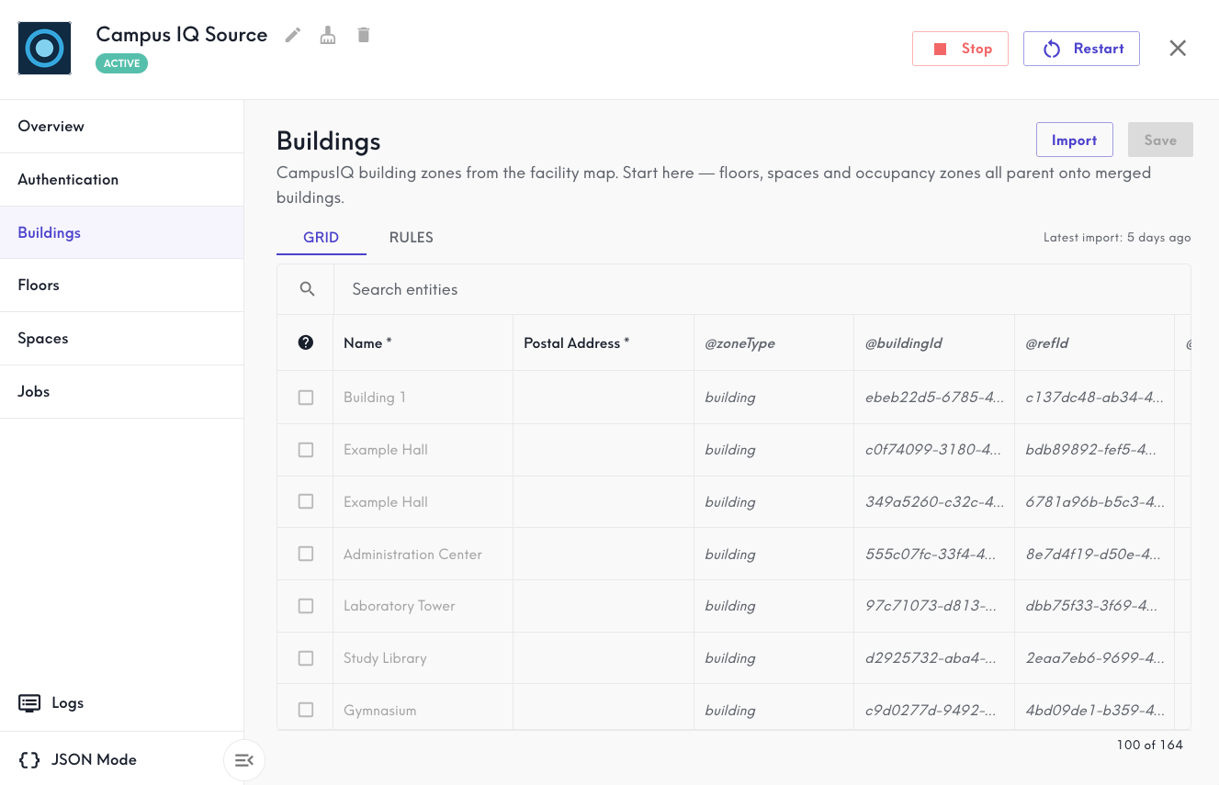Click buildingId 555c07fc-33f4 cell
The width and height of the screenshot is (1219, 785).
(934, 554)
